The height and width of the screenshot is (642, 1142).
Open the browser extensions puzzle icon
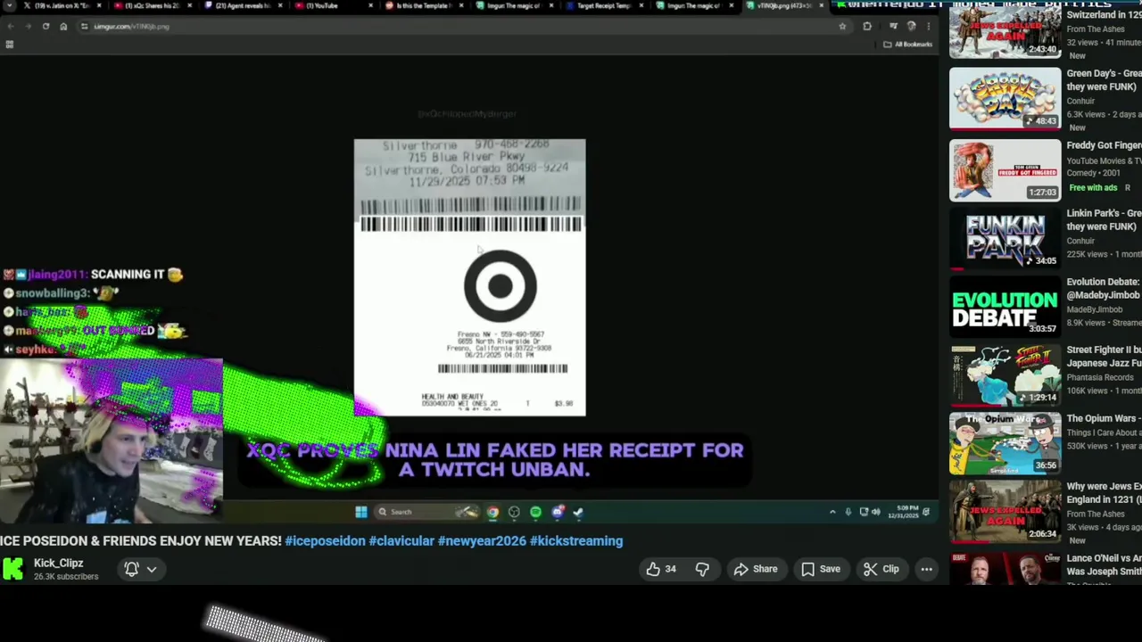tap(867, 26)
